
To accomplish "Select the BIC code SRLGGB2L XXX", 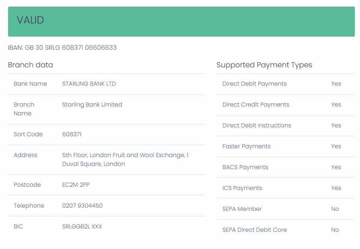I will (x=82, y=227).
